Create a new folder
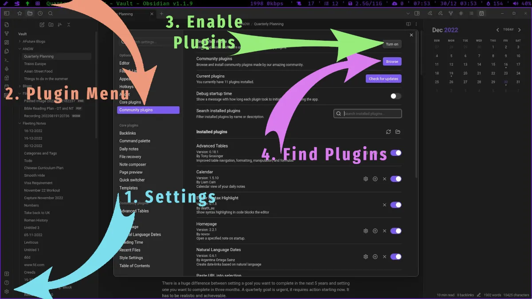 tap(51, 24)
